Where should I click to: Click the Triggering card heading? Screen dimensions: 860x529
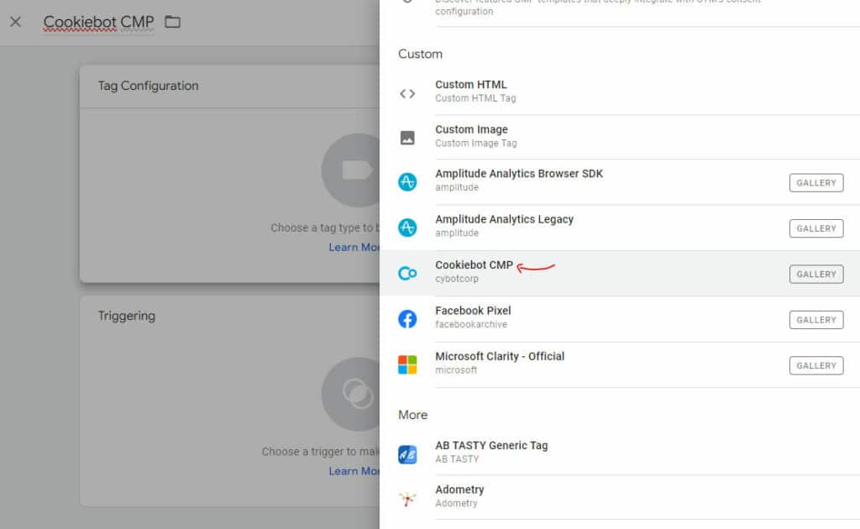pos(127,316)
